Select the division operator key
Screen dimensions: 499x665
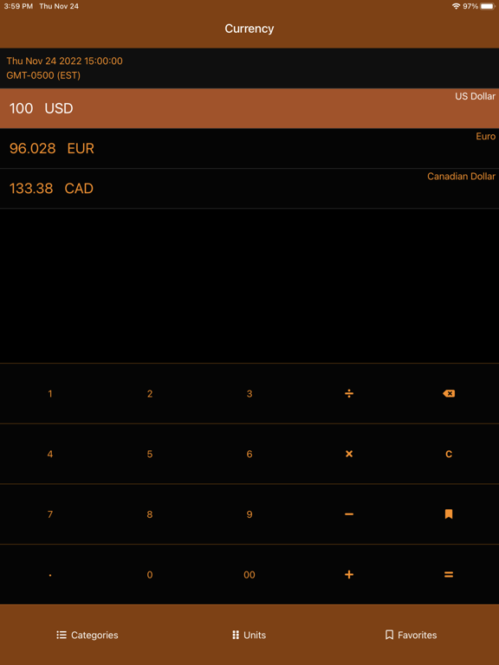(349, 394)
